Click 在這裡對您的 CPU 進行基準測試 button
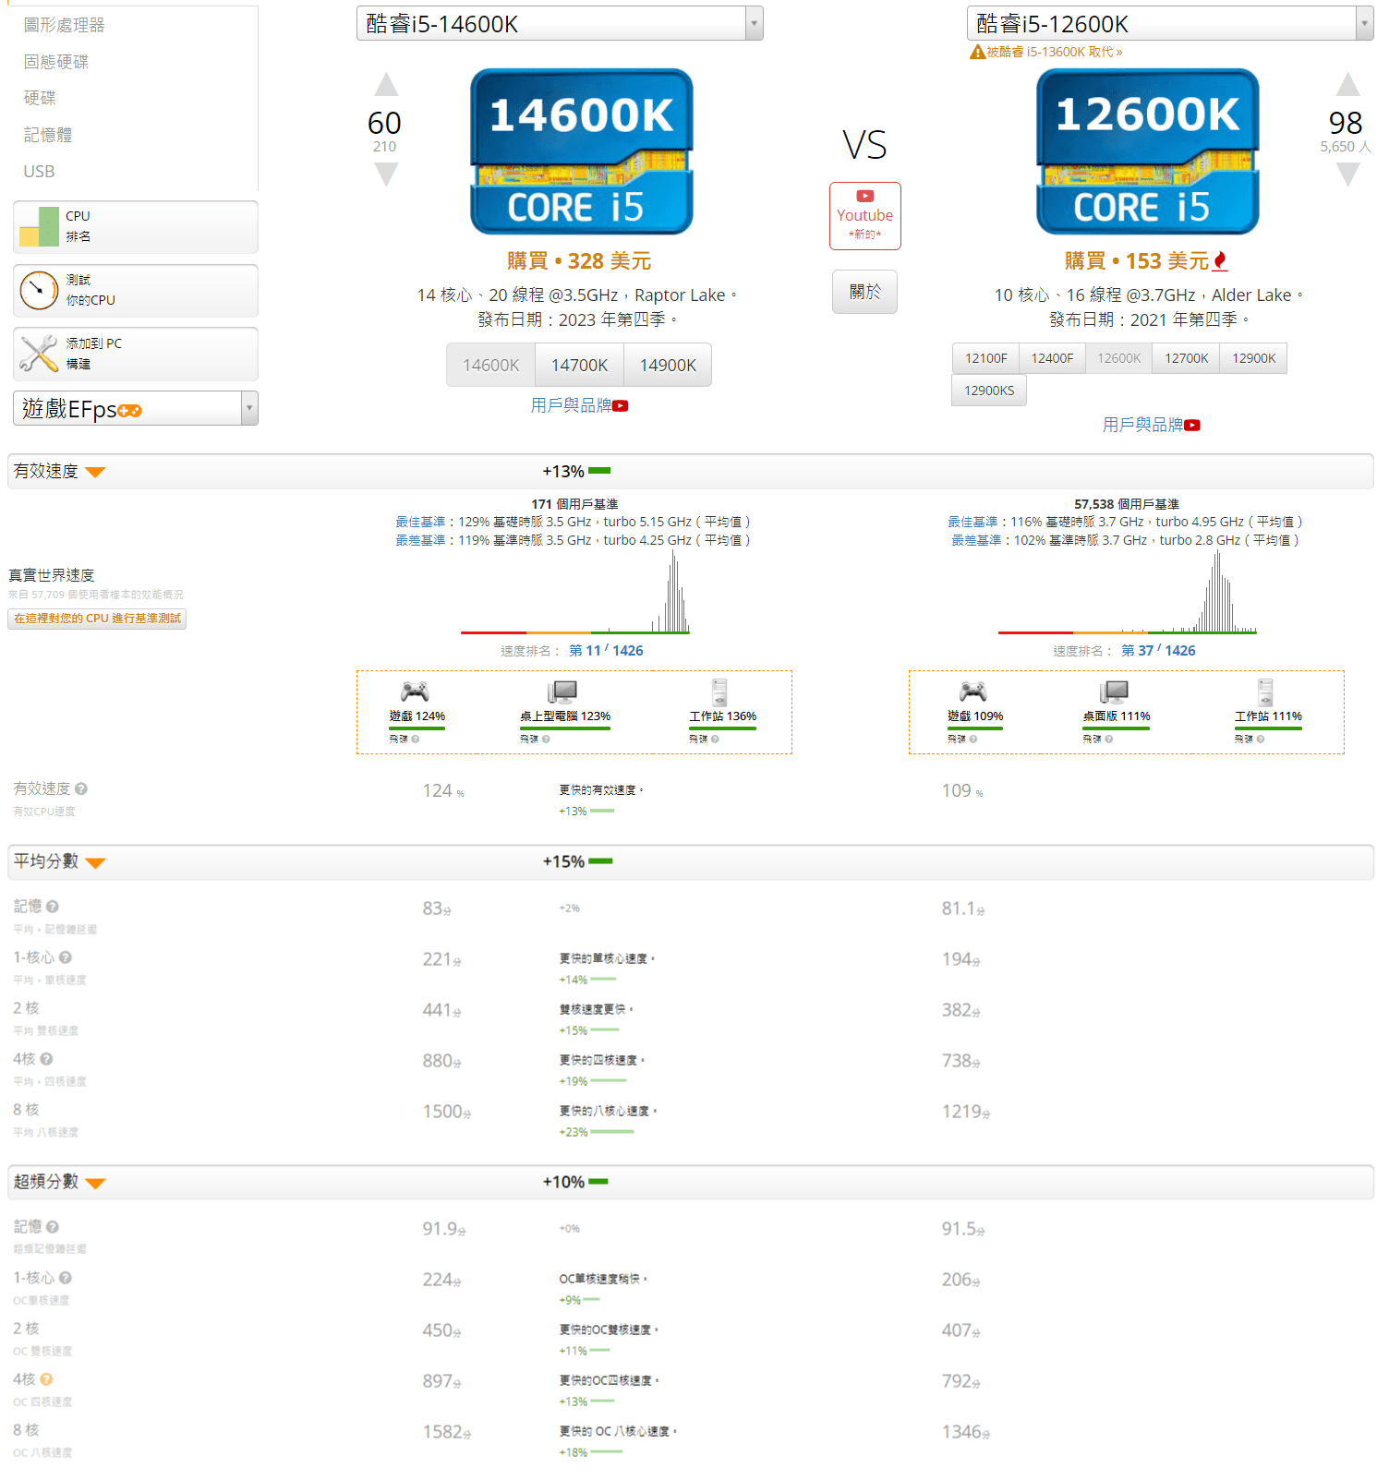 (x=97, y=619)
